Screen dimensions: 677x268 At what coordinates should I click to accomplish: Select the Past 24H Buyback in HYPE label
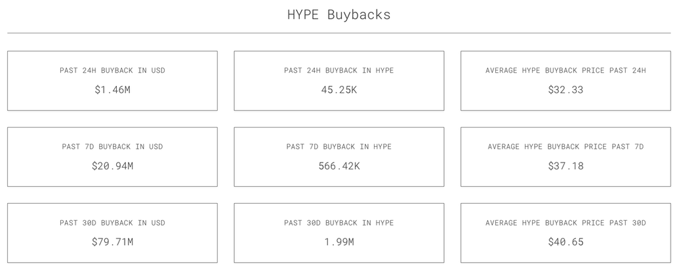pos(338,70)
